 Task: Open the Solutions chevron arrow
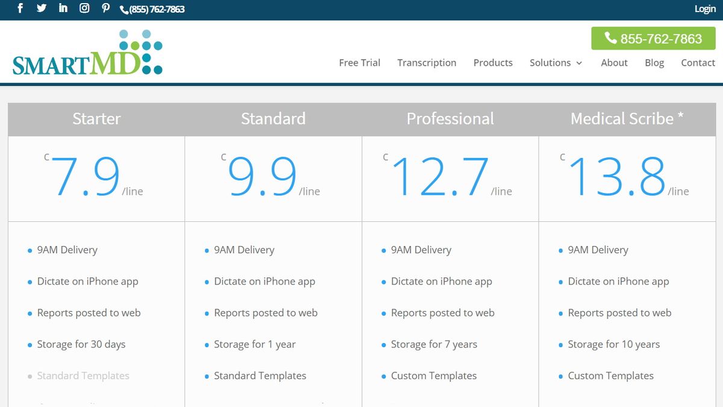578,63
